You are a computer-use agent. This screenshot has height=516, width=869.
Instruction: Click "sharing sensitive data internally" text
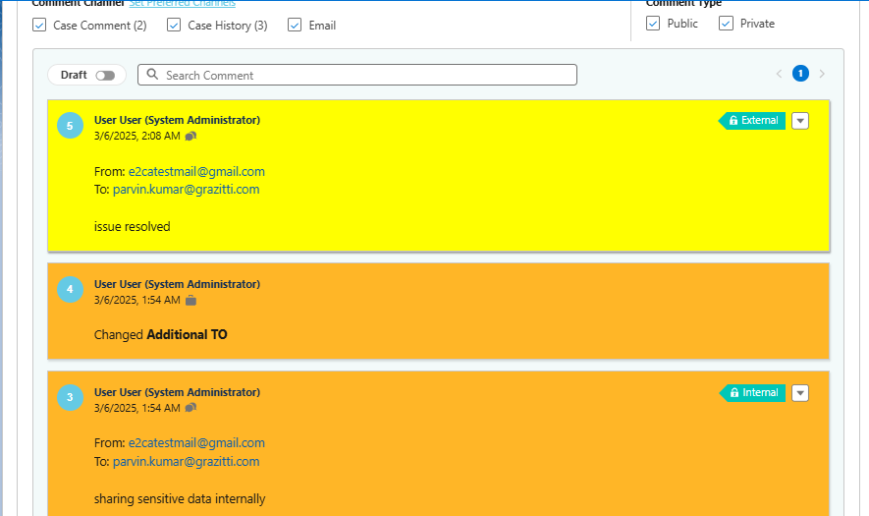[x=180, y=499]
